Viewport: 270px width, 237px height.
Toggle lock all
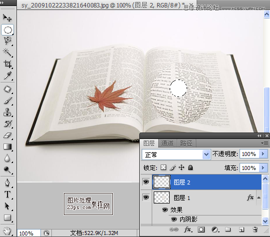[190, 167]
